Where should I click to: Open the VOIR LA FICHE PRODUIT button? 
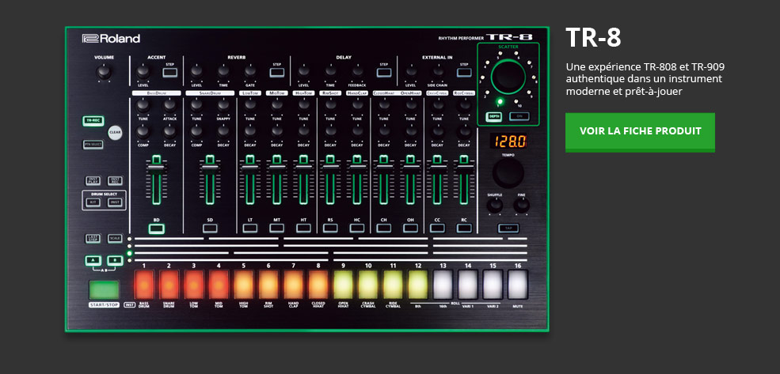(640, 131)
